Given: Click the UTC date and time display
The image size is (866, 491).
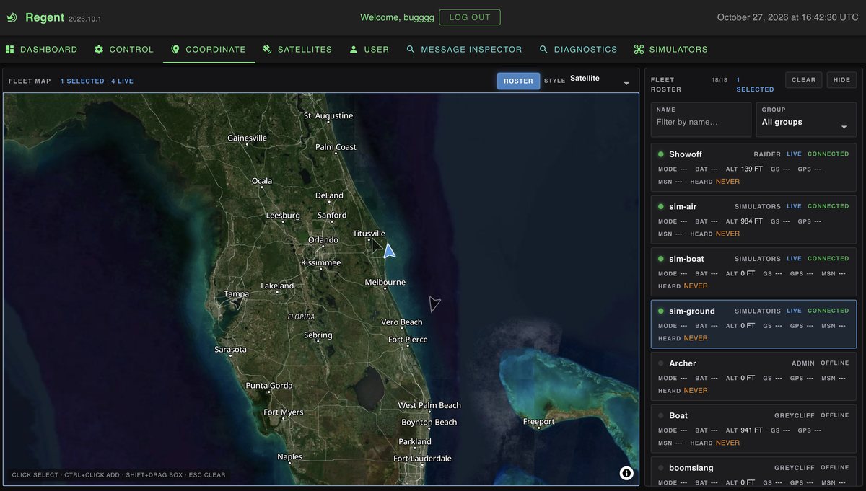Looking at the screenshot, I should [x=788, y=17].
